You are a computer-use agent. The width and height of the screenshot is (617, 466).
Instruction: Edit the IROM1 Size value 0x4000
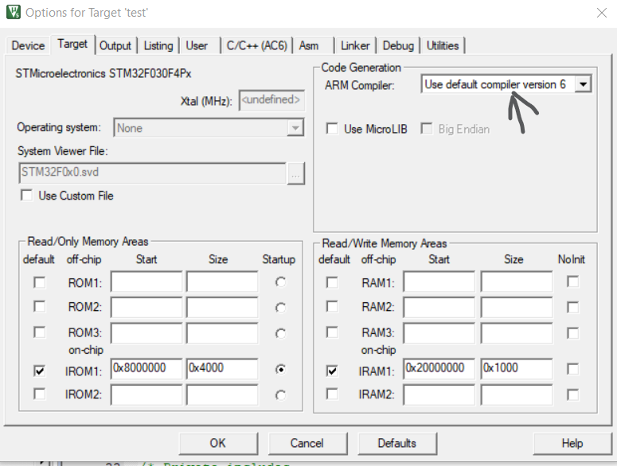222,368
